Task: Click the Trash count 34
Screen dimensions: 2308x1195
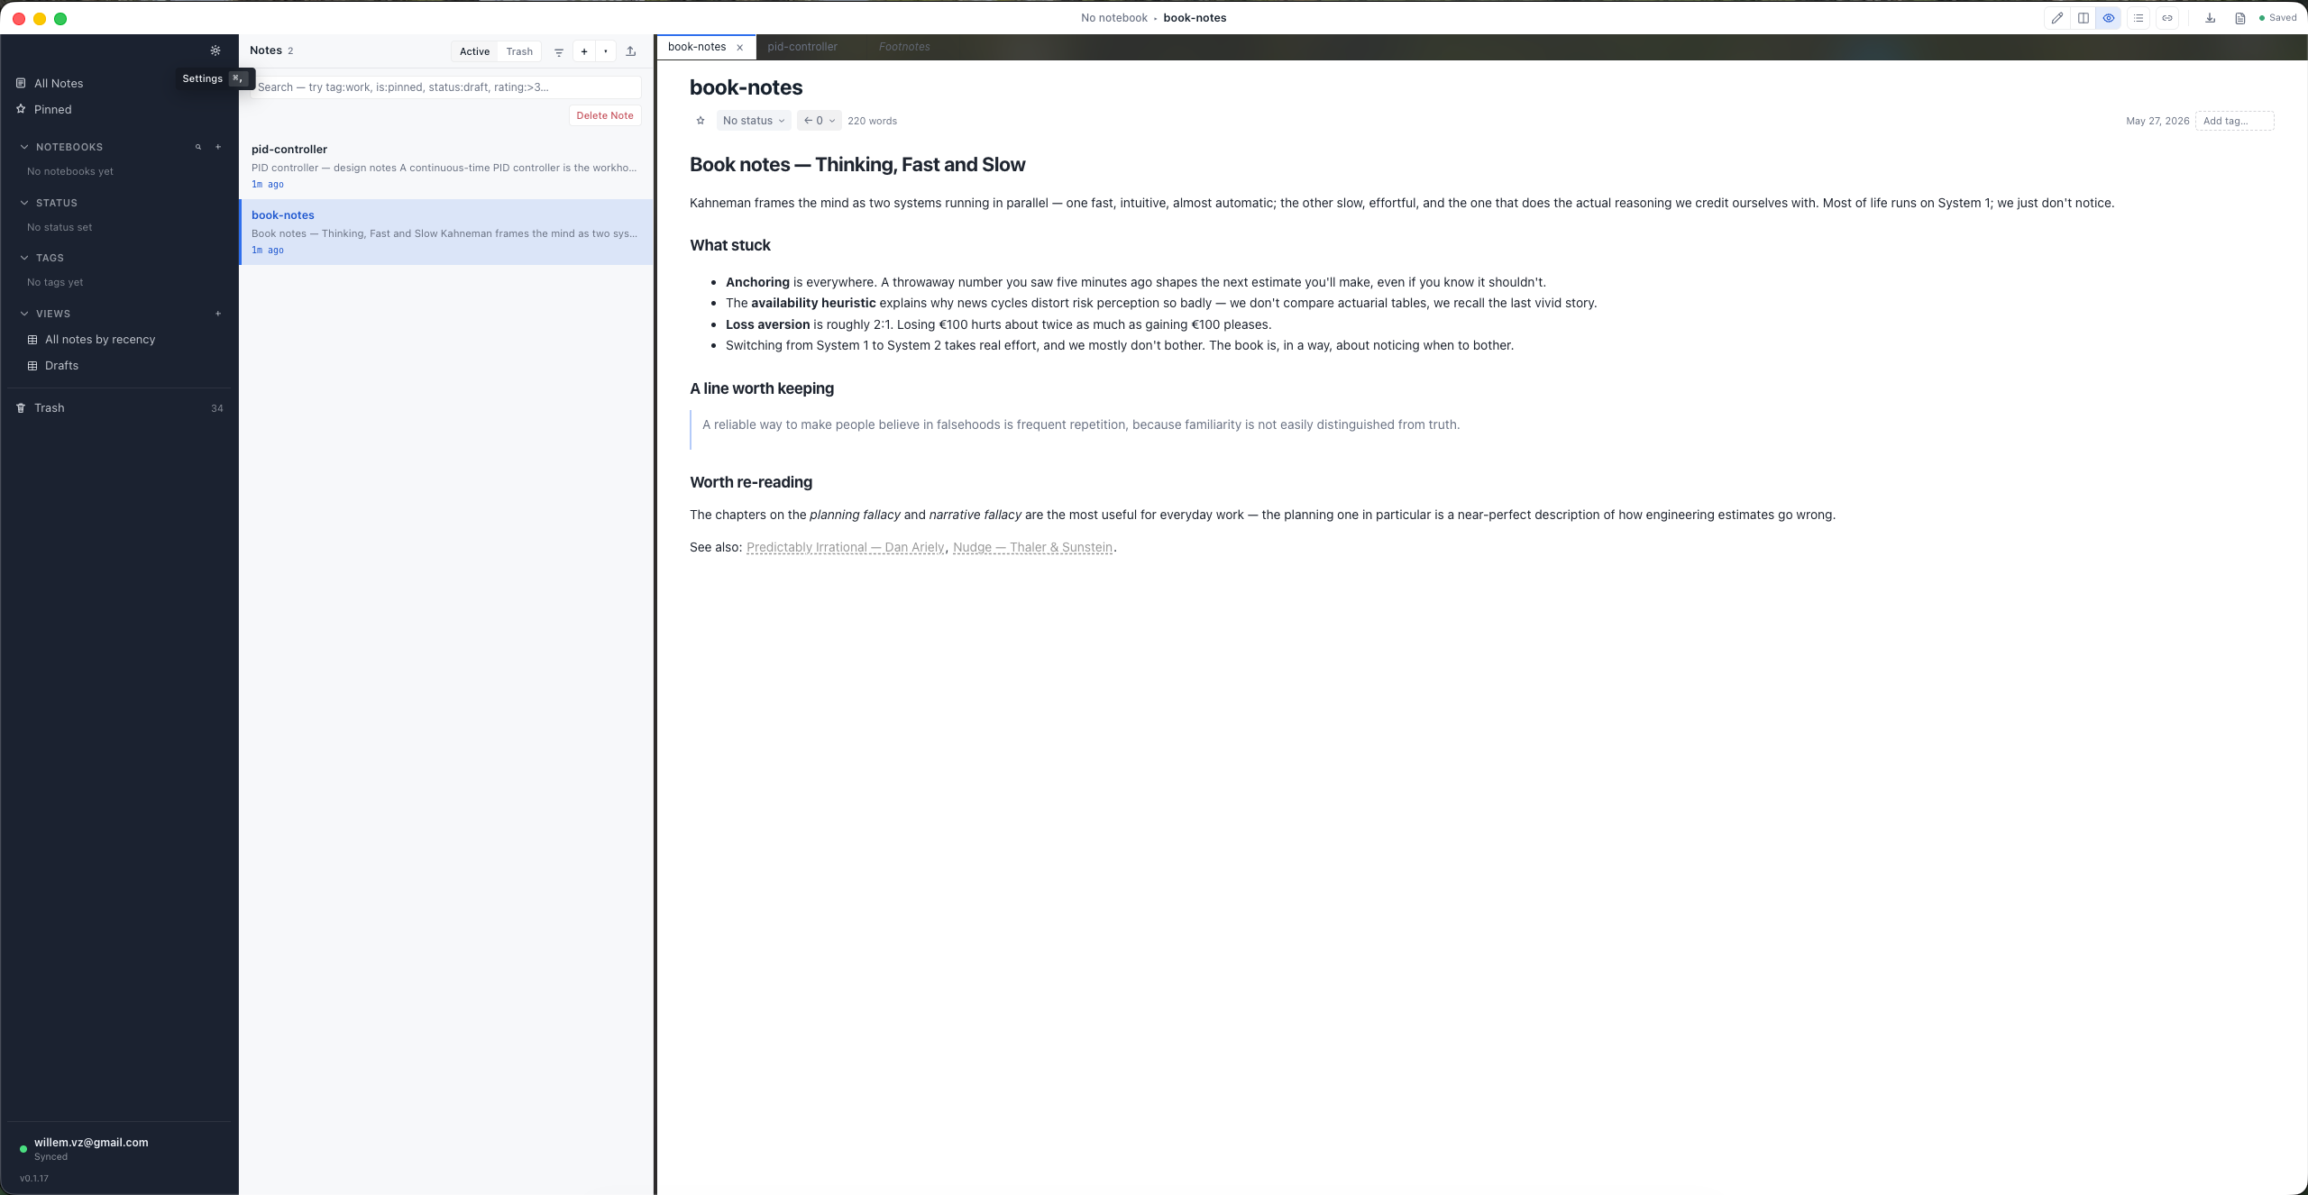Action: [217, 408]
